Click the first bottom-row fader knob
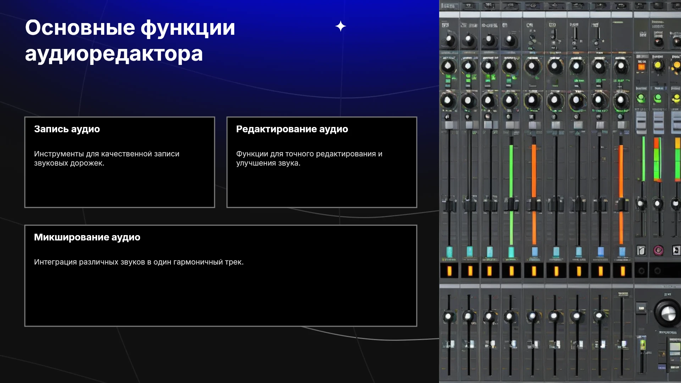 tap(449, 316)
